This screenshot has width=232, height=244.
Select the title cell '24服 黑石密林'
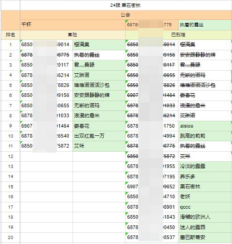point(126,5)
